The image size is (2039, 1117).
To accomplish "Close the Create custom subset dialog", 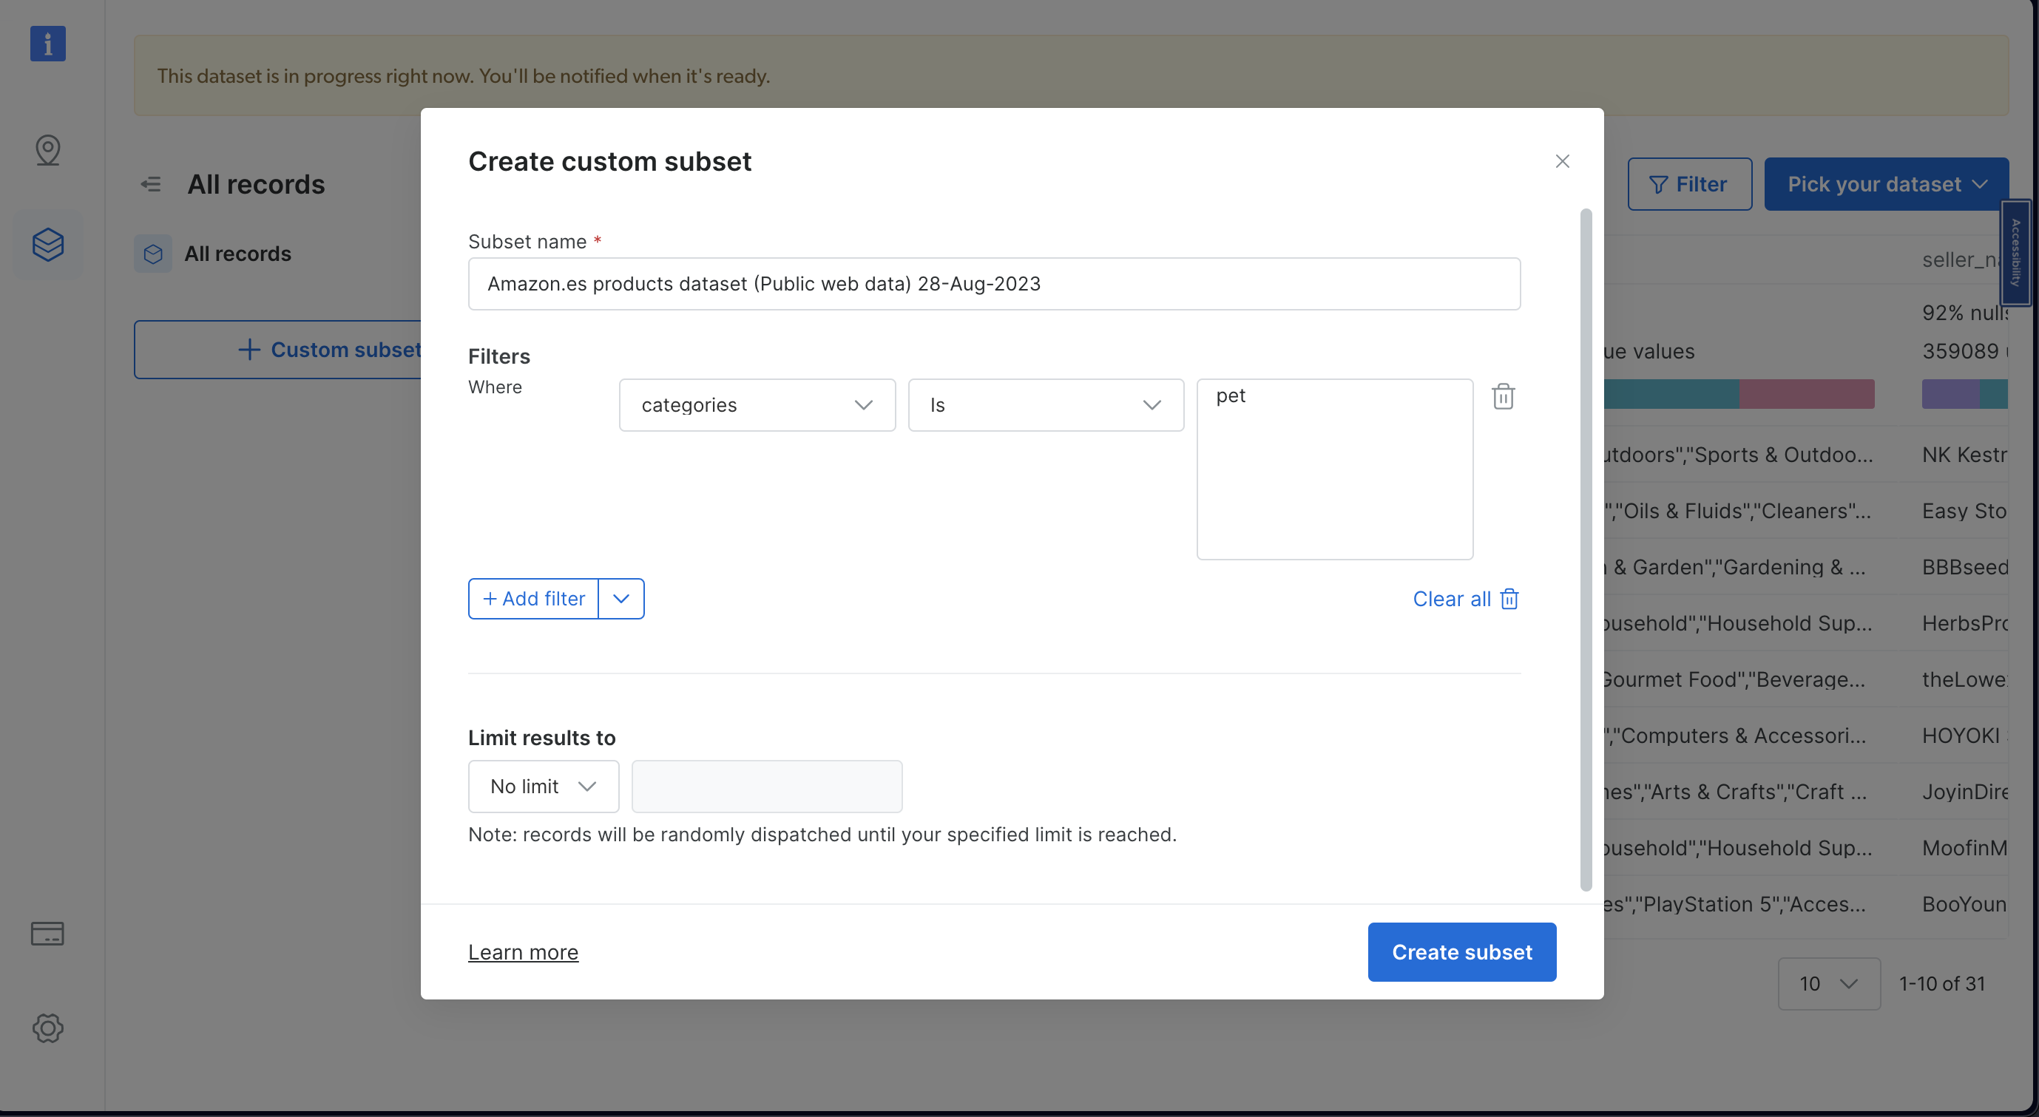I will tap(1562, 161).
